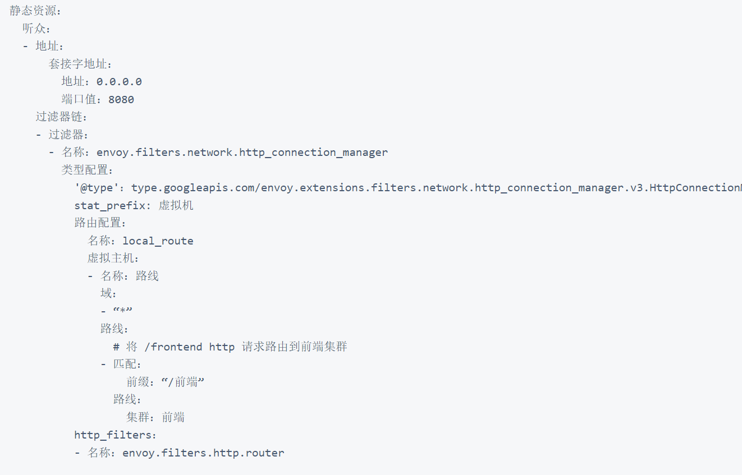742x475 pixels.
Task: Click the "听众" key
Action: pyautogui.click(x=36, y=29)
